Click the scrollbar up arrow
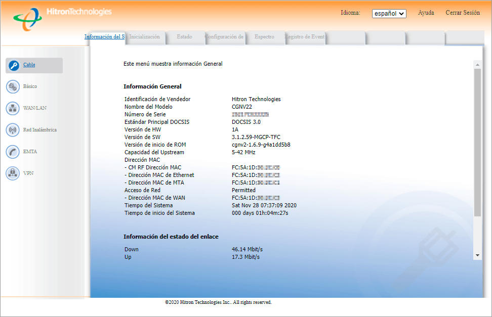Screen dimensions: 492x317 pyautogui.click(x=477, y=65)
